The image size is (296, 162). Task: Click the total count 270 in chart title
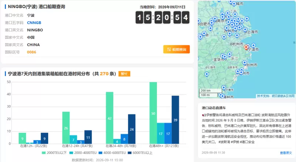point(104,74)
